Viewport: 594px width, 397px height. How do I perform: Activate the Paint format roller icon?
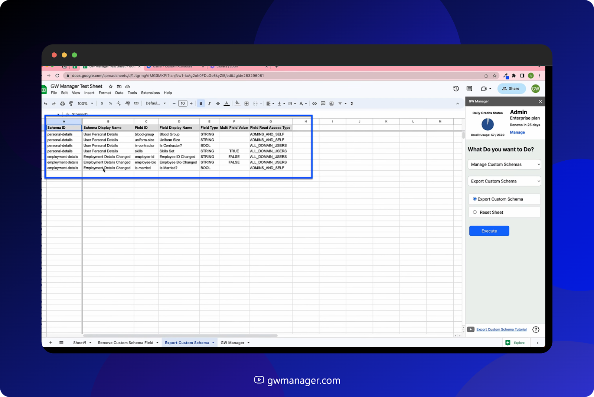71,104
